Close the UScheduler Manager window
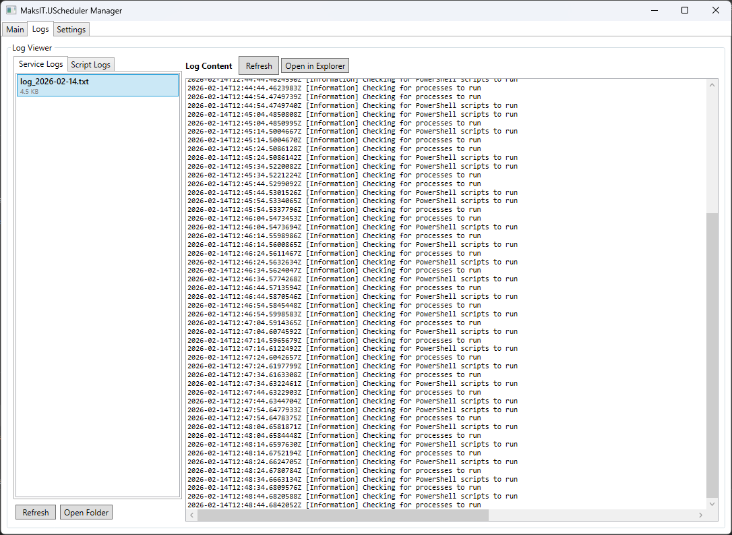 pos(716,10)
